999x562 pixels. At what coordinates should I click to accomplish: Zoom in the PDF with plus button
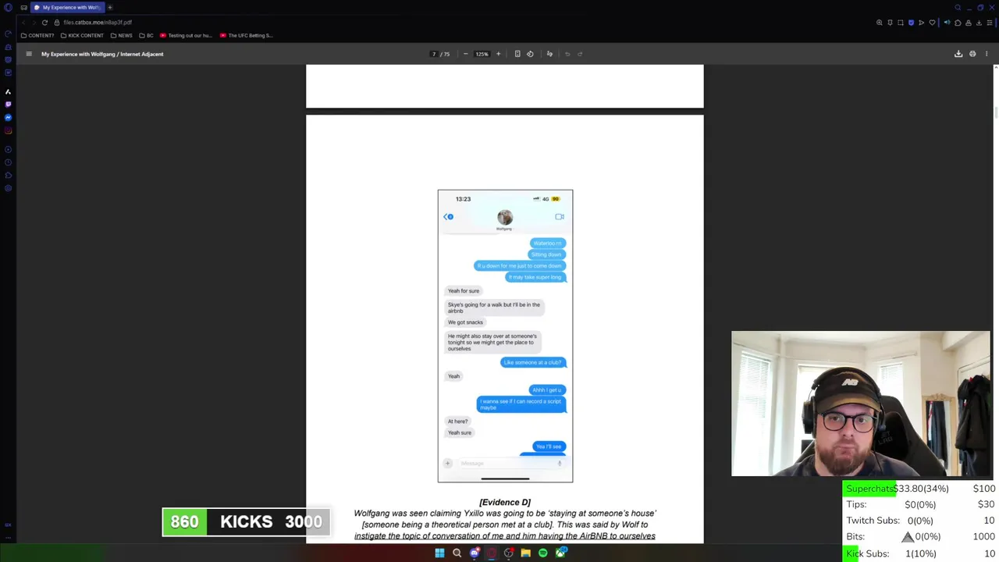[x=499, y=54]
